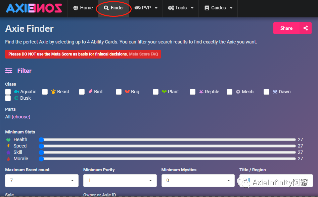Click the Reptile class icon
The width and height of the screenshot is (318, 197).
coord(201,92)
